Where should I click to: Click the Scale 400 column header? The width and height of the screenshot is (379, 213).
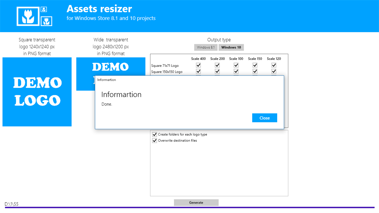tap(199, 59)
